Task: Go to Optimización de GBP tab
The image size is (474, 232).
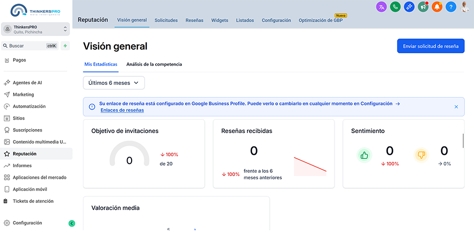Action: pyautogui.click(x=321, y=21)
